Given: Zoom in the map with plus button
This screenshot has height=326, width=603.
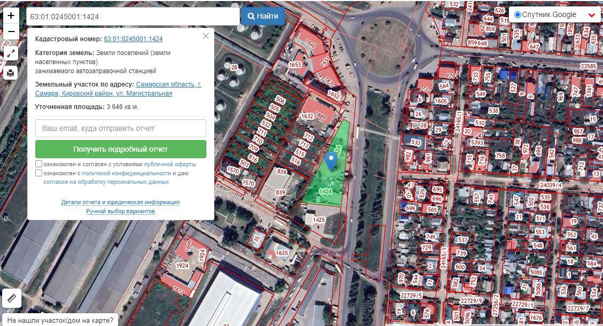Looking at the screenshot, I should click(11, 15).
